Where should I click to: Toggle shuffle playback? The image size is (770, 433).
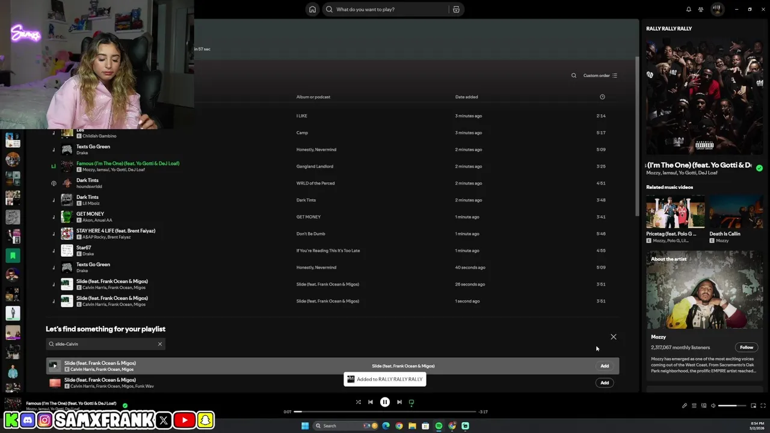click(358, 402)
